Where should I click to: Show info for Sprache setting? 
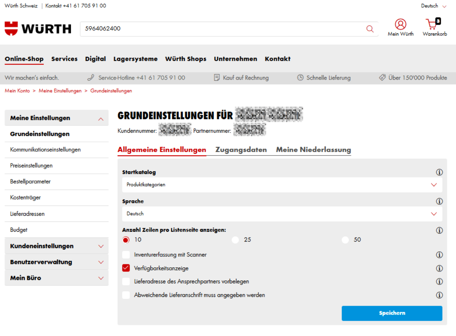[x=439, y=201]
